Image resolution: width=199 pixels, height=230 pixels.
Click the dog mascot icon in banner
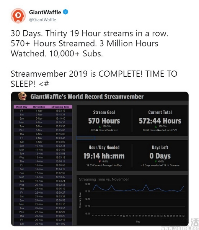[x=23, y=96]
